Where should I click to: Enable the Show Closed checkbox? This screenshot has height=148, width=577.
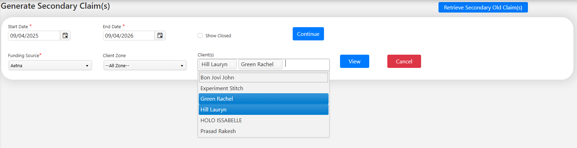point(200,36)
